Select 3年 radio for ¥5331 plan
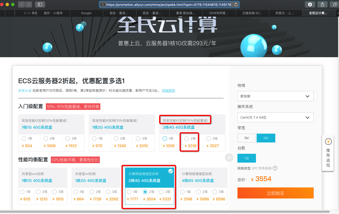Screen dimensions: 339x214 click(162, 192)
